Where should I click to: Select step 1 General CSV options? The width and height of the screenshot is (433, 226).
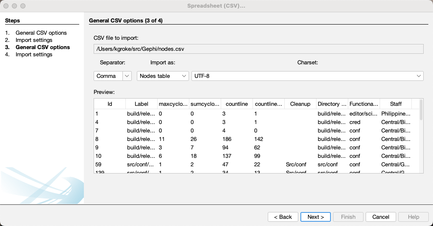pyautogui.click(x=41, y=33)
